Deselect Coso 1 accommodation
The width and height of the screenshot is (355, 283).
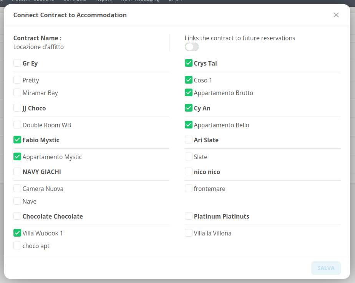pyautogui.click(x=189, y=80)
